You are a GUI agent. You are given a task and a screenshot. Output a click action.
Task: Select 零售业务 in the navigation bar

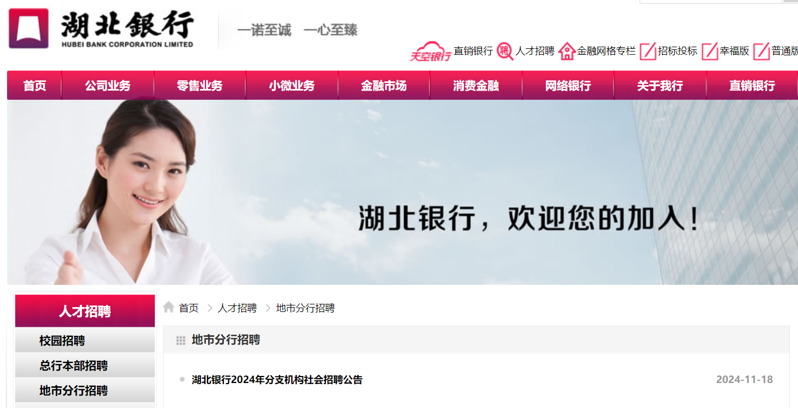click(x=200, y=86)
